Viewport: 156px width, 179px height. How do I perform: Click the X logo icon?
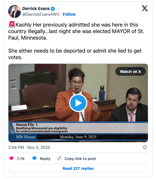(145, 8)
